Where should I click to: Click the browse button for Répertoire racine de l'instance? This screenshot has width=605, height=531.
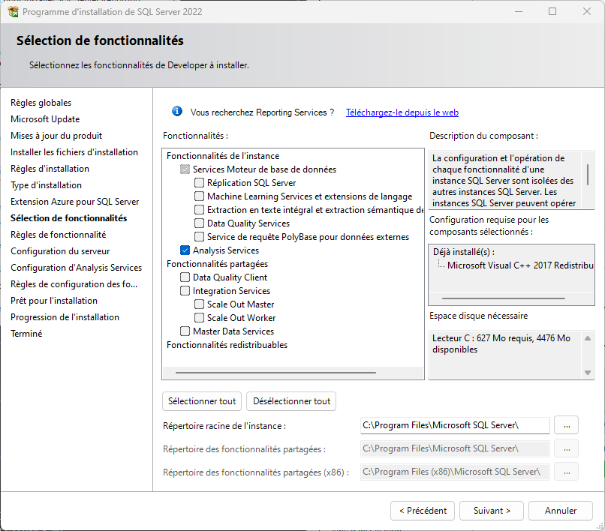tap(566, 425)
